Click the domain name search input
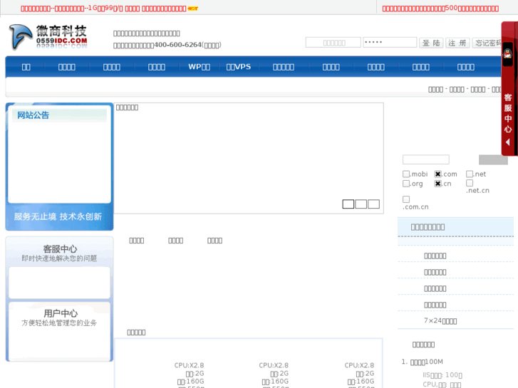The width and height of the screenshot is (518, 388). (x=426, y=159)
